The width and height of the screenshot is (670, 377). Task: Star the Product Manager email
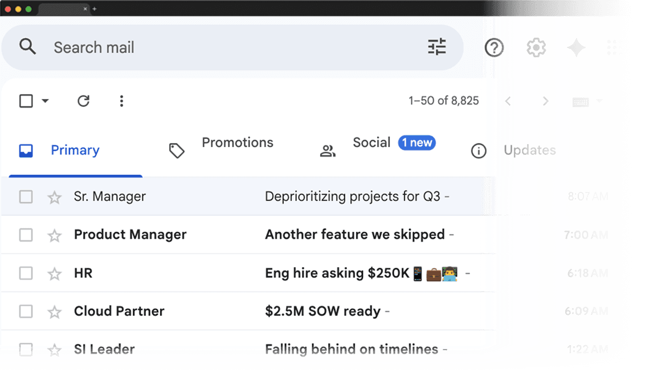click(54, 235)
